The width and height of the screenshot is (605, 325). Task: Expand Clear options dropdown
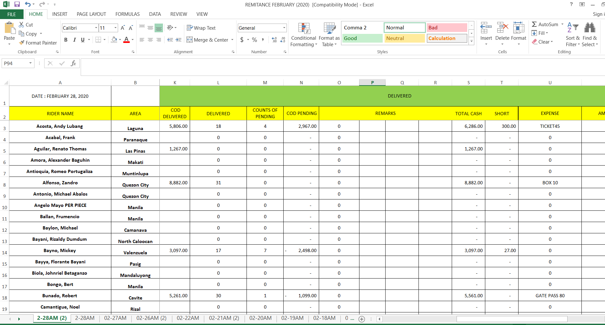(x=552, y=42)
